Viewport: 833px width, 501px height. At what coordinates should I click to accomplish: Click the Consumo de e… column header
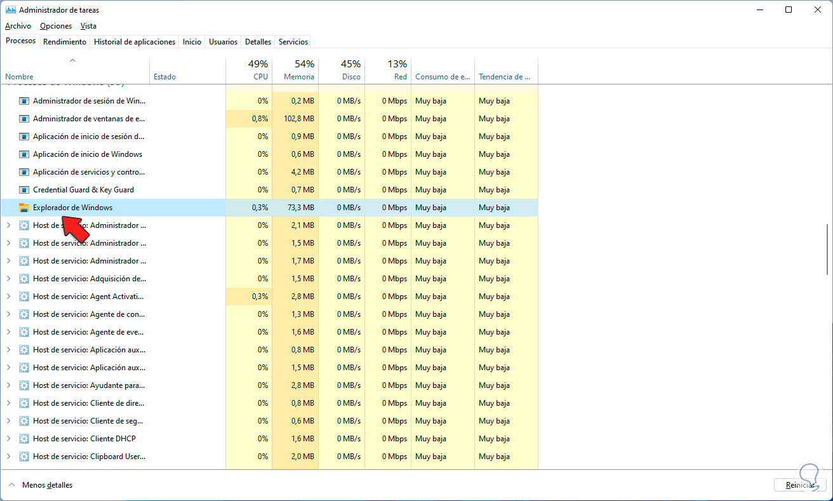click(x=443, y=70)
